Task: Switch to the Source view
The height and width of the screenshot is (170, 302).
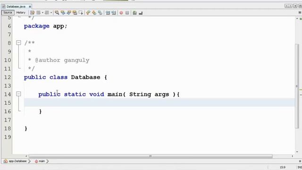Action: click(8, 13)
